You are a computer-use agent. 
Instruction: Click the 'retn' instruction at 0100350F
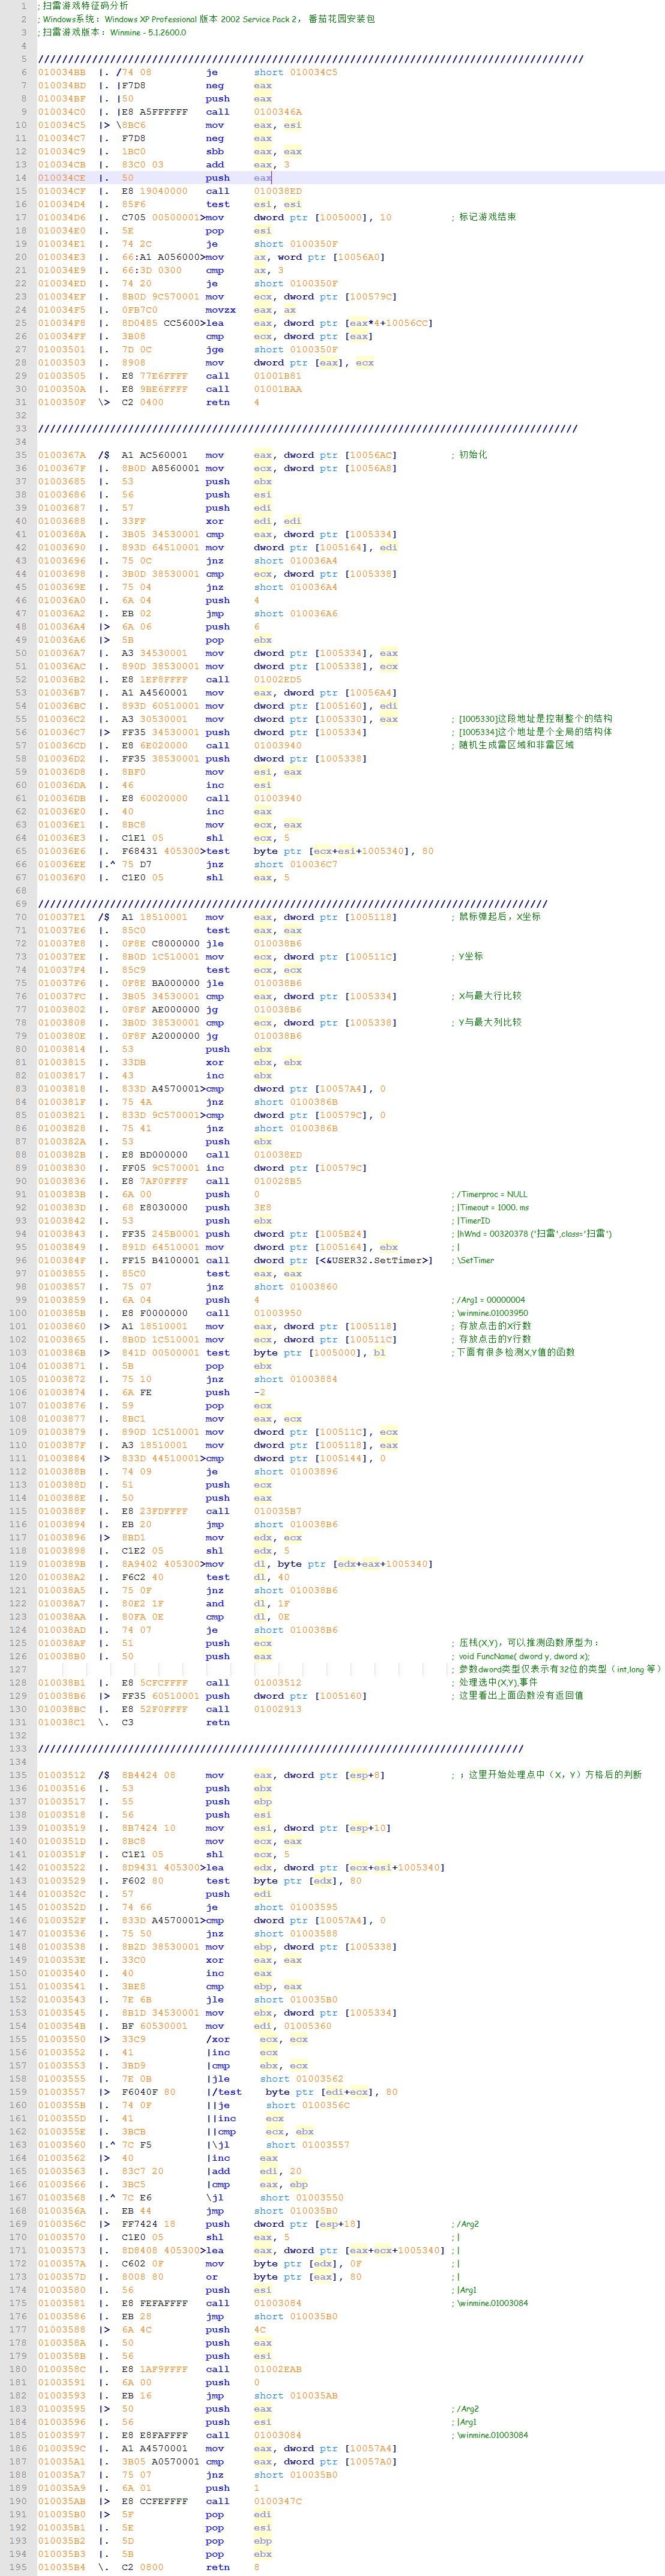pos(218,402)
